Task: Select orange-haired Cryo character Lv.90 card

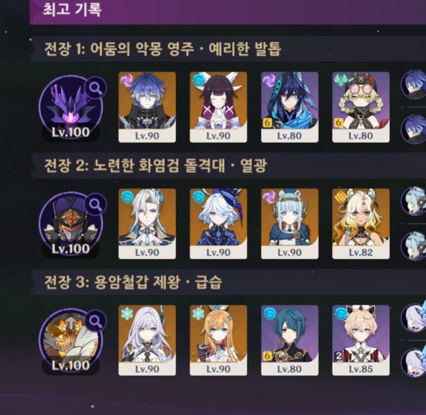Action: pos(218,341)
